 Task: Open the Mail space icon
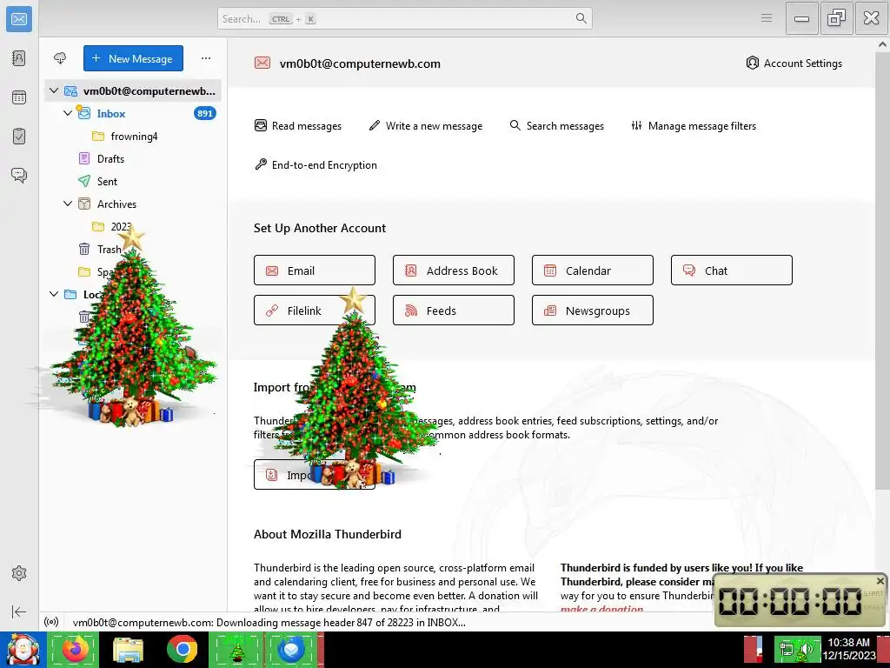[19, 19]
